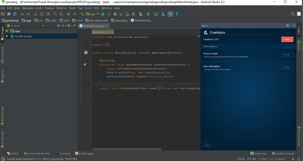Viewport: 303px width, 161px height.
Task: Open the Refactor menu
Action: click(x=62, y=8)
